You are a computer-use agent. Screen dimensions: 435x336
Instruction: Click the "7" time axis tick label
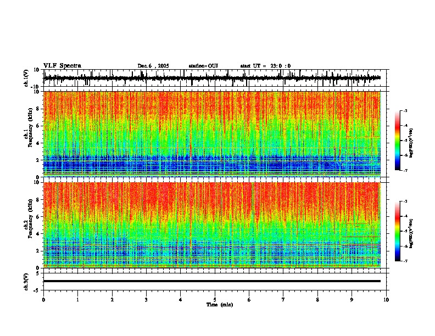tap(283, 300)
